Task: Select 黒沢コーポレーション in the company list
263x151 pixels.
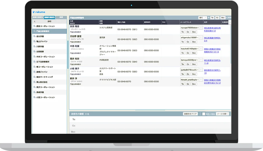Action: coord(50,87)
